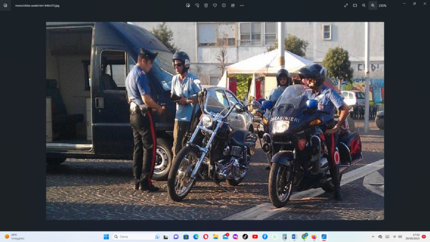Screen dimensions: 430x242
Task: Click the Cerca taskbar search field
Action: [x=136, y=237]
